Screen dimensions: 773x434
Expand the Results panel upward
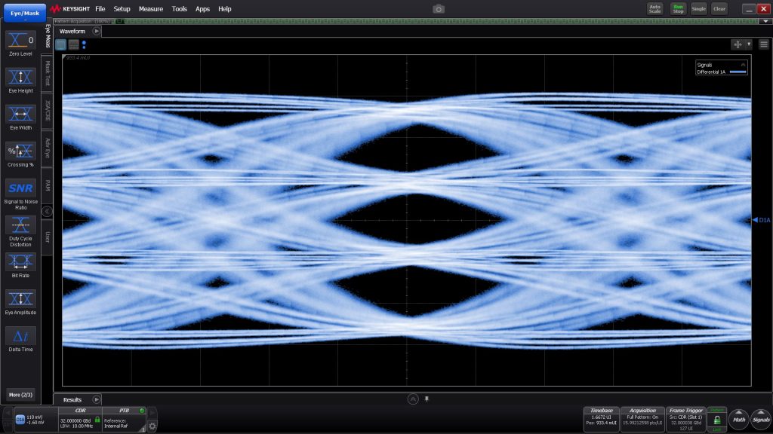[412, 399]
